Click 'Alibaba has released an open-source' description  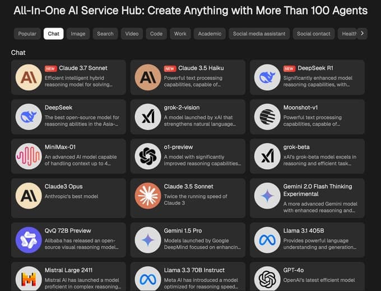[82, 244]
